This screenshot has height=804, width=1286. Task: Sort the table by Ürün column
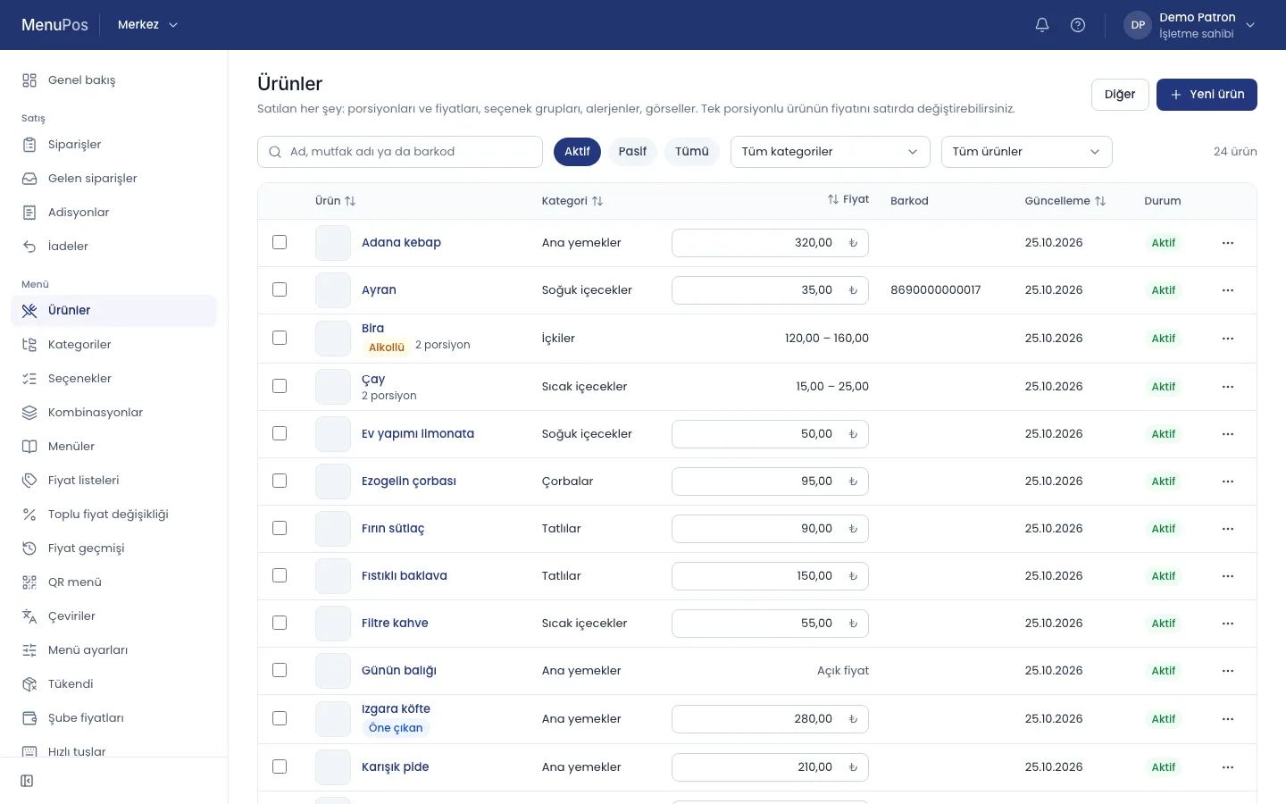click(x=336, y=201)
